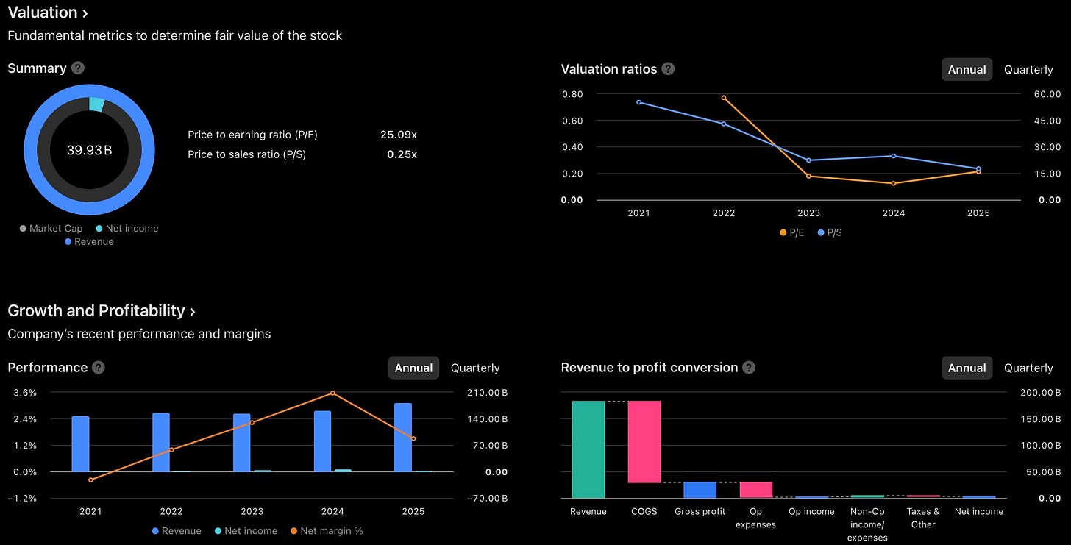
Task: Click the 25.09x P/E ratio value
Action: [399, 135]
